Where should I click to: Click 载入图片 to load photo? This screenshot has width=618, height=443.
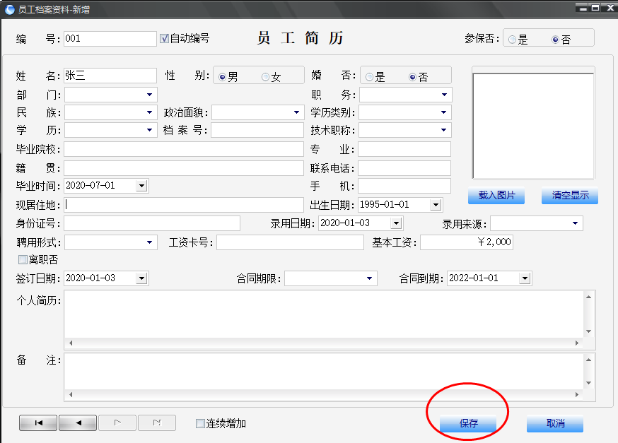point(496,195)
